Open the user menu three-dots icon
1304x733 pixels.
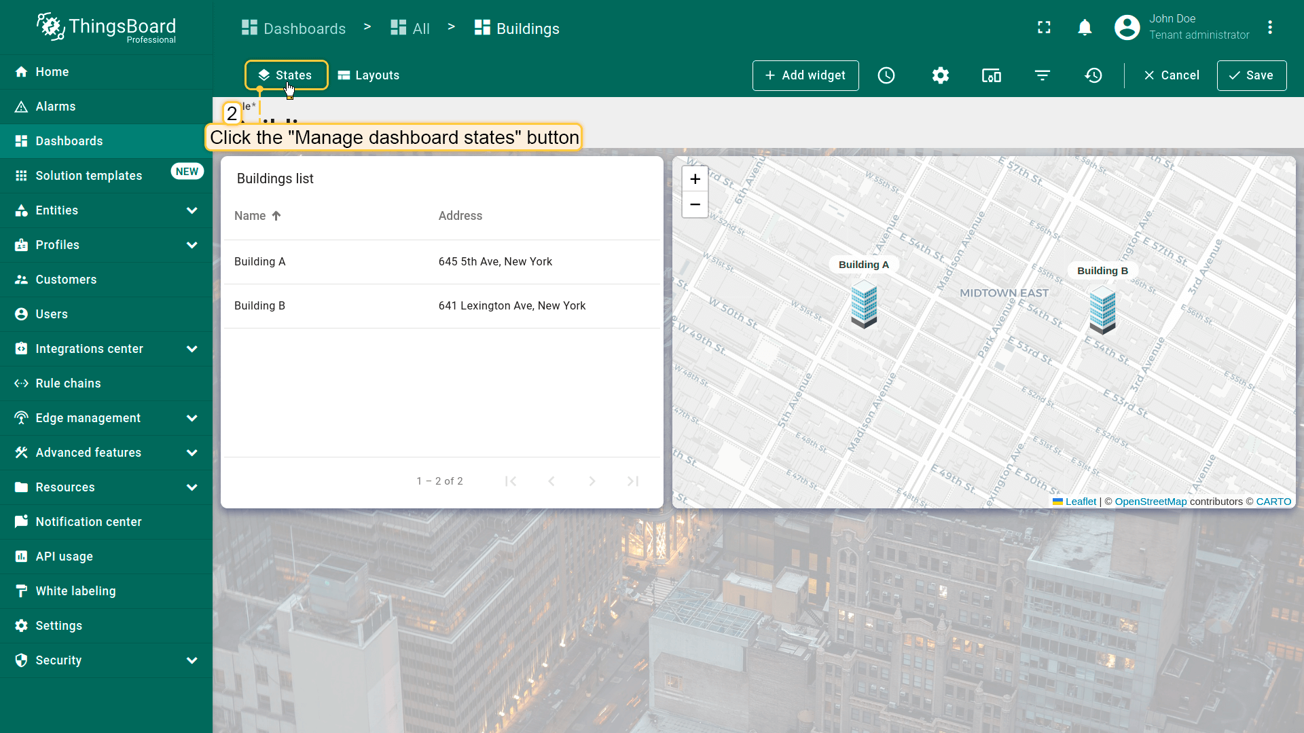1270,27
